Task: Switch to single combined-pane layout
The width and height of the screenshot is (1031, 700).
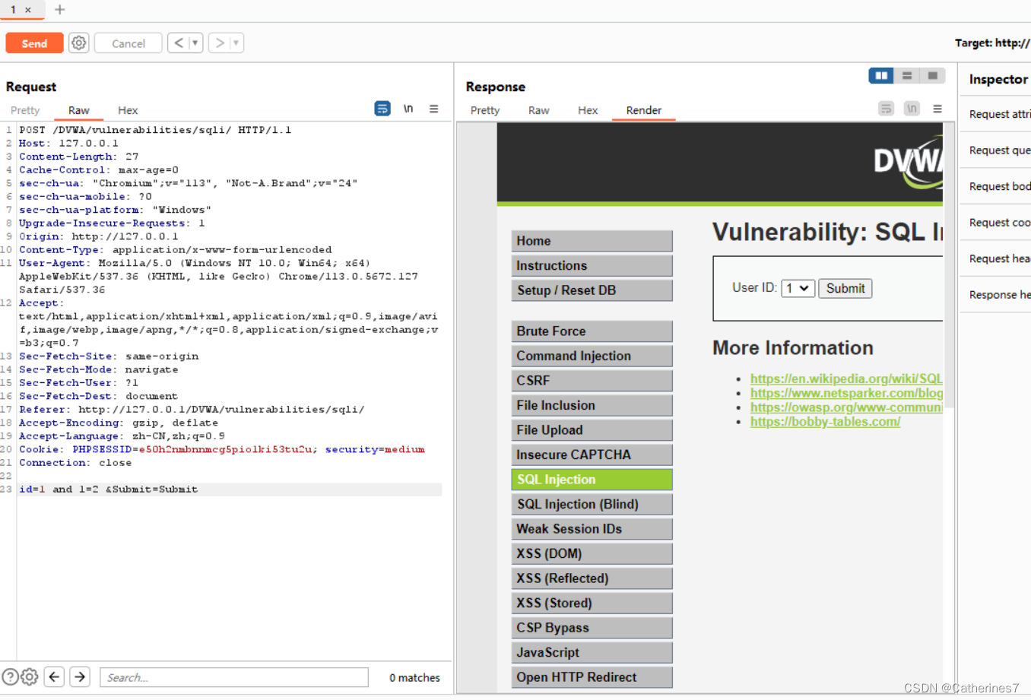Action: pyautogui.click(x=933, y=75)
